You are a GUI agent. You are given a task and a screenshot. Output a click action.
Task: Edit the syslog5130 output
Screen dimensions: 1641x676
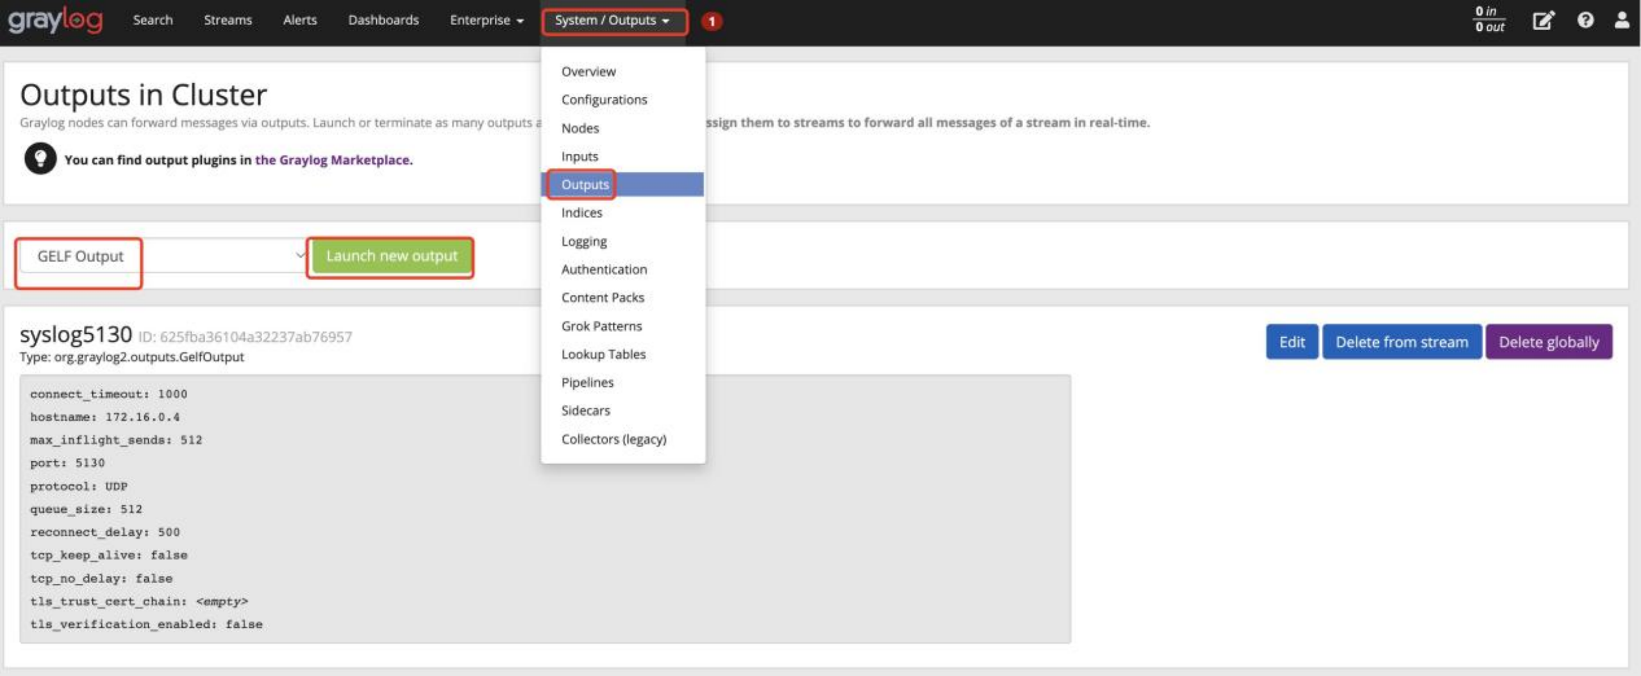[1292, 342]
